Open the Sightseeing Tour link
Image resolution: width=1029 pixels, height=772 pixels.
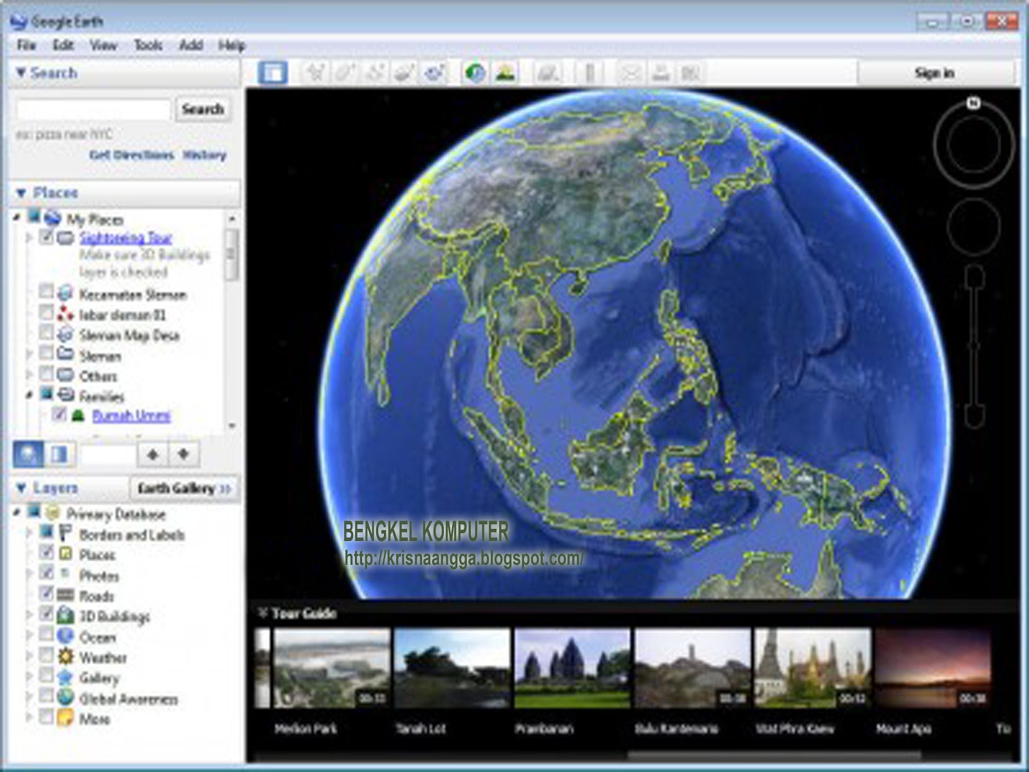point(126,238)
